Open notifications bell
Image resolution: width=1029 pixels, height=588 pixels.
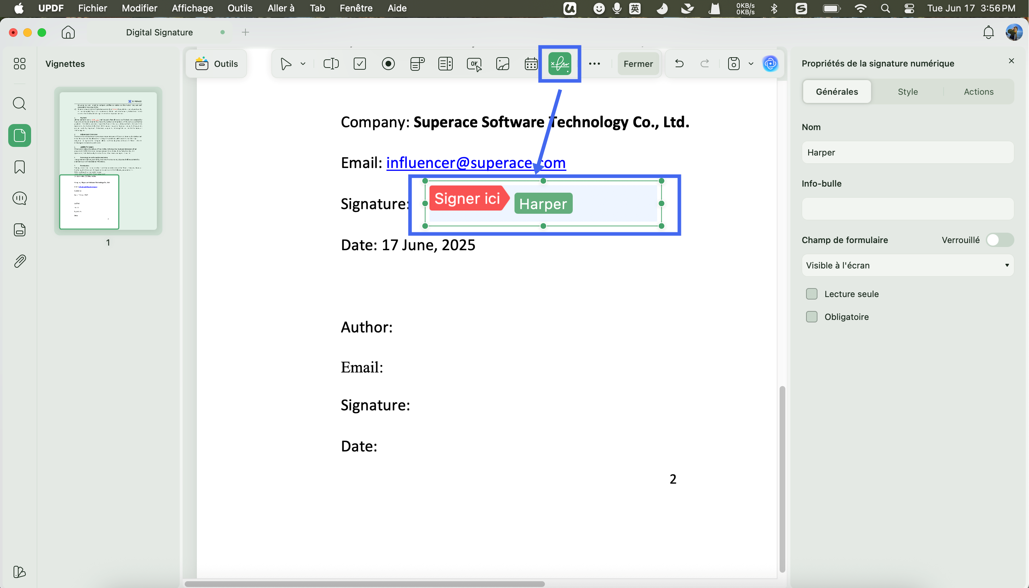point(988,32)
